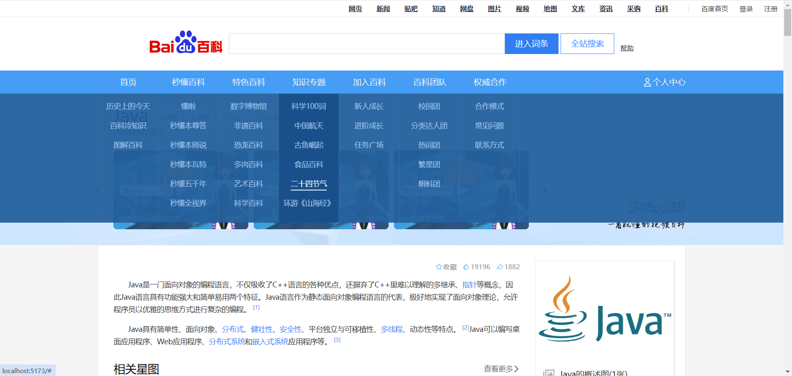792x376 pixels.
Task: Open 蝌蚪团 submenu item
Action: click(429, 184)
